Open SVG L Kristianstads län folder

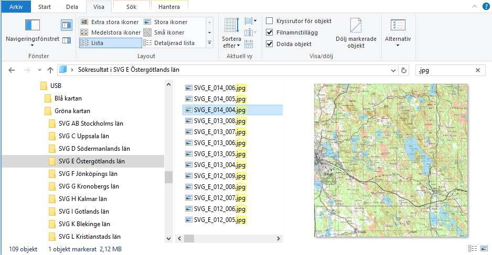[85, 236]
